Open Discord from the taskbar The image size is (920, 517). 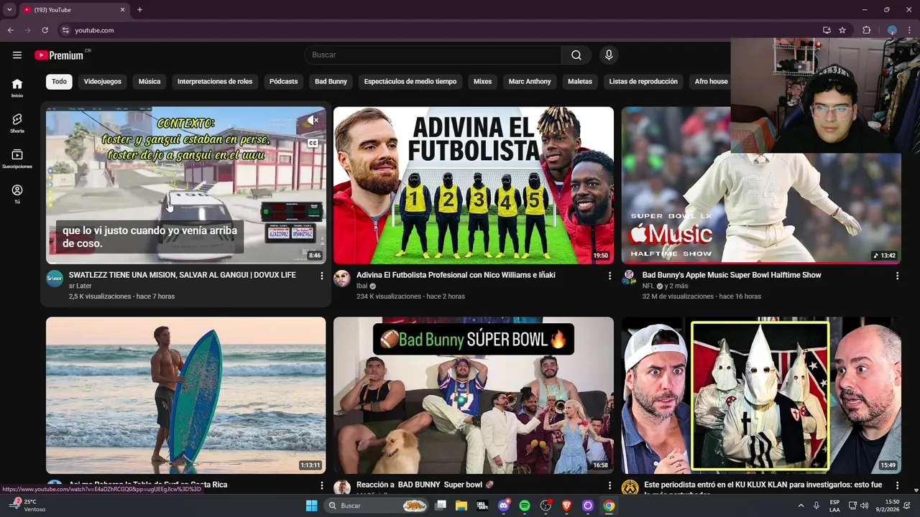pyautogui.click(x=504, y=506)
